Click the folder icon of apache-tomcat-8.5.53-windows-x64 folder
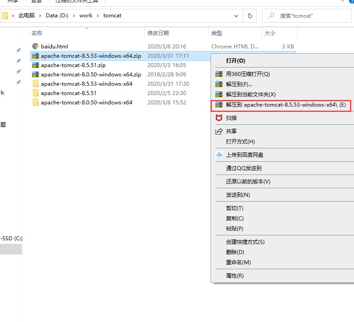Viewport: 354px width, 322px height. (x=36, y=84)
